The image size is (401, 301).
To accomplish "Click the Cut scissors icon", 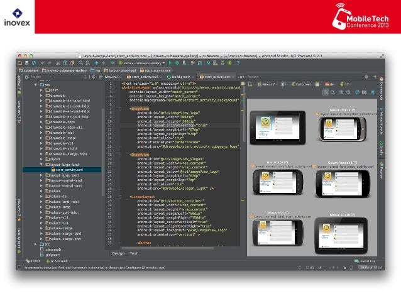I will tap(58, 63).
